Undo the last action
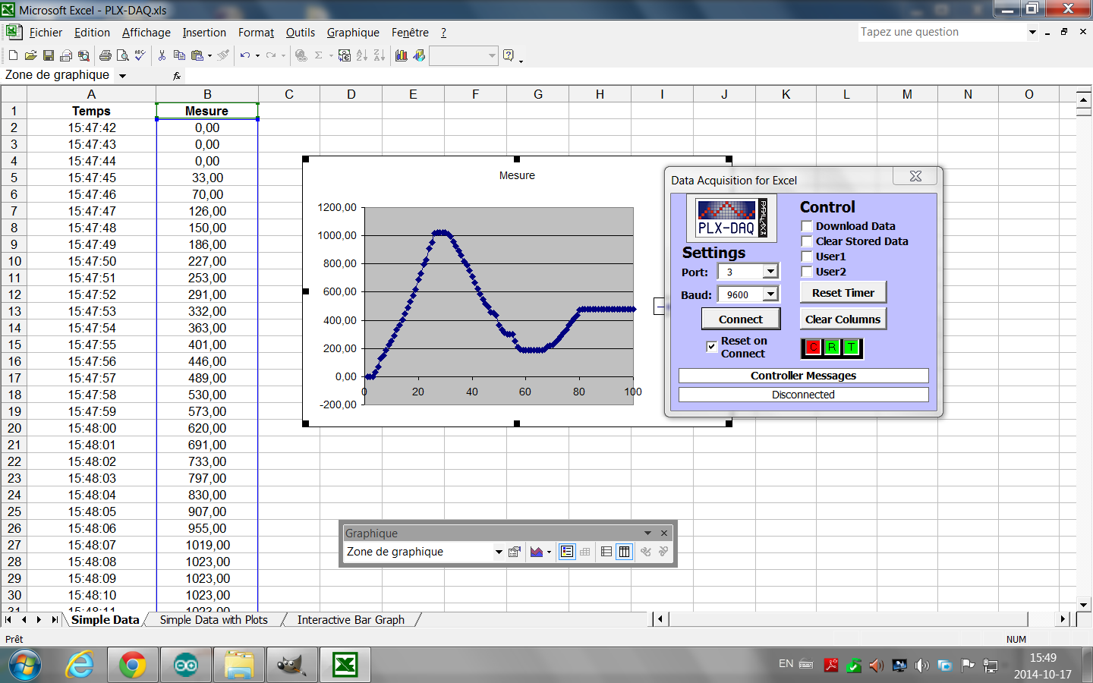The height and width of the screenshot is (683, 1093). click(244, 55)
